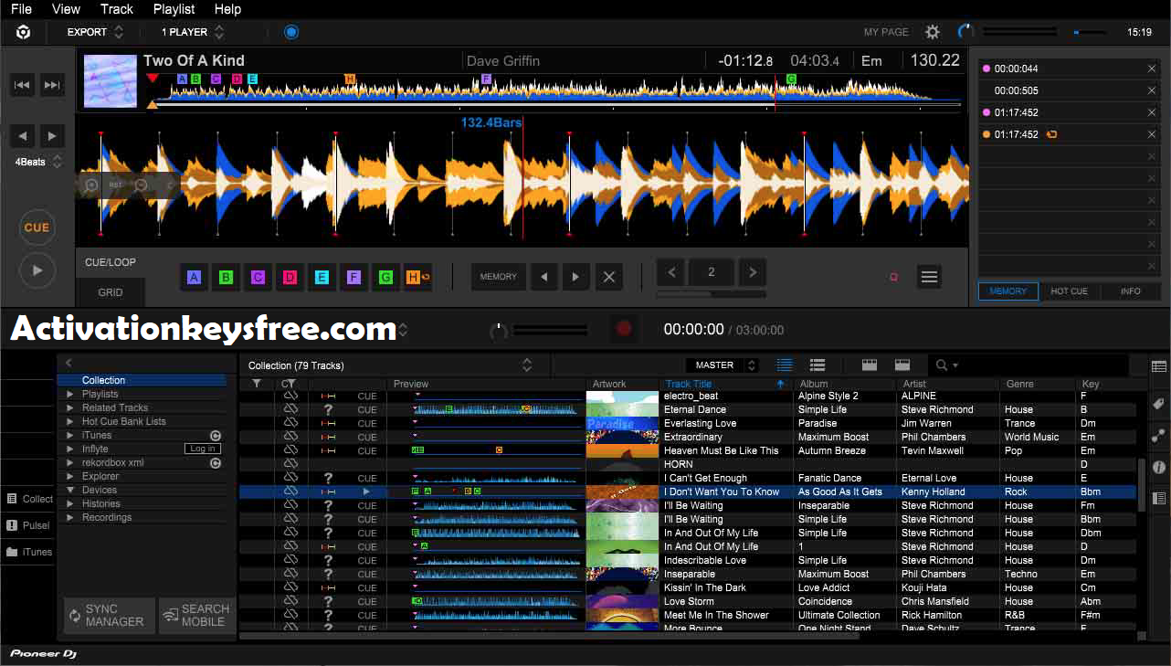
Task: Open the 1 PLAYER layout dropdown
Action: click(192, 32)
